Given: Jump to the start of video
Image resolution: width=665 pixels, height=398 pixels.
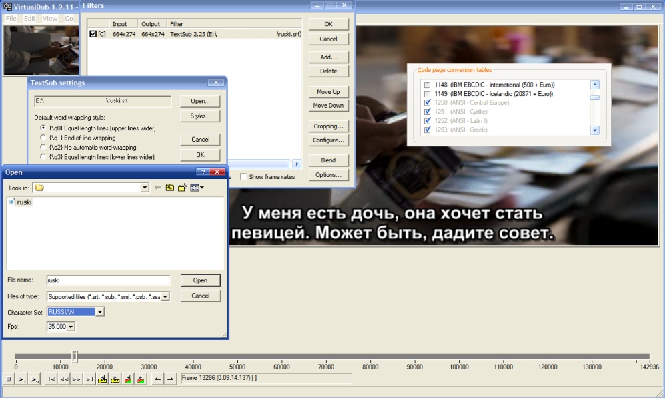Looking at the screenshot, I should 51,379.
